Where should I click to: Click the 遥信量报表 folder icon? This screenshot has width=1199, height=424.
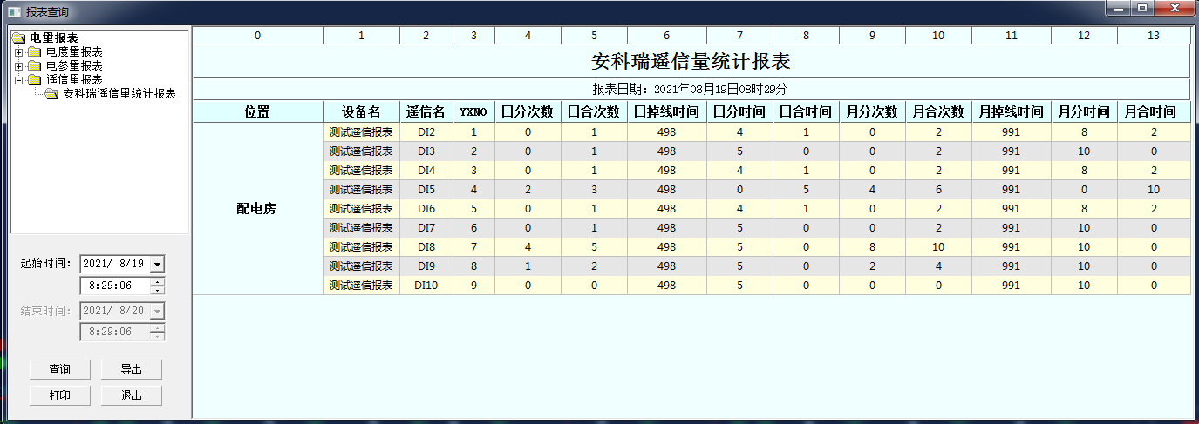click(x=34, y=80)
